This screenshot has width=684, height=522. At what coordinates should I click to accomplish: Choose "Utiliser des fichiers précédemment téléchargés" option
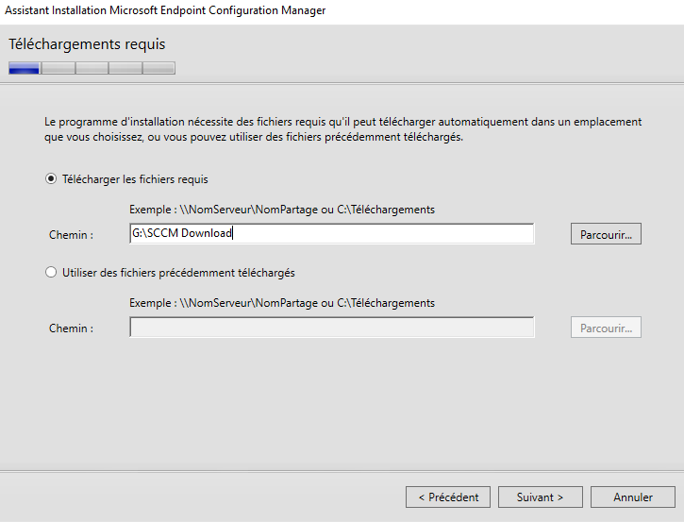tap(52, 272)
